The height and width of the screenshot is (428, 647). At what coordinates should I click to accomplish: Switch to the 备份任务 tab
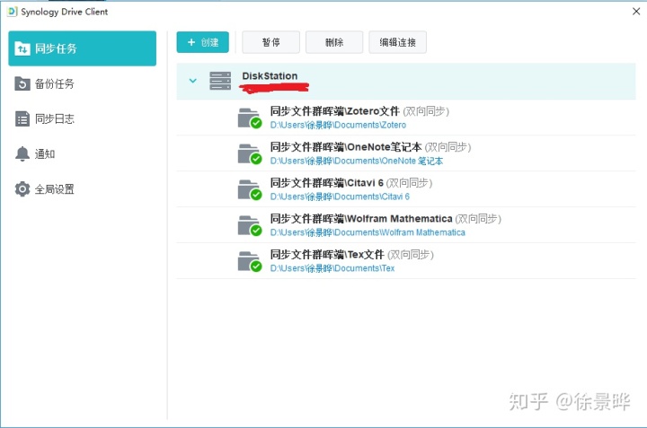54,83
